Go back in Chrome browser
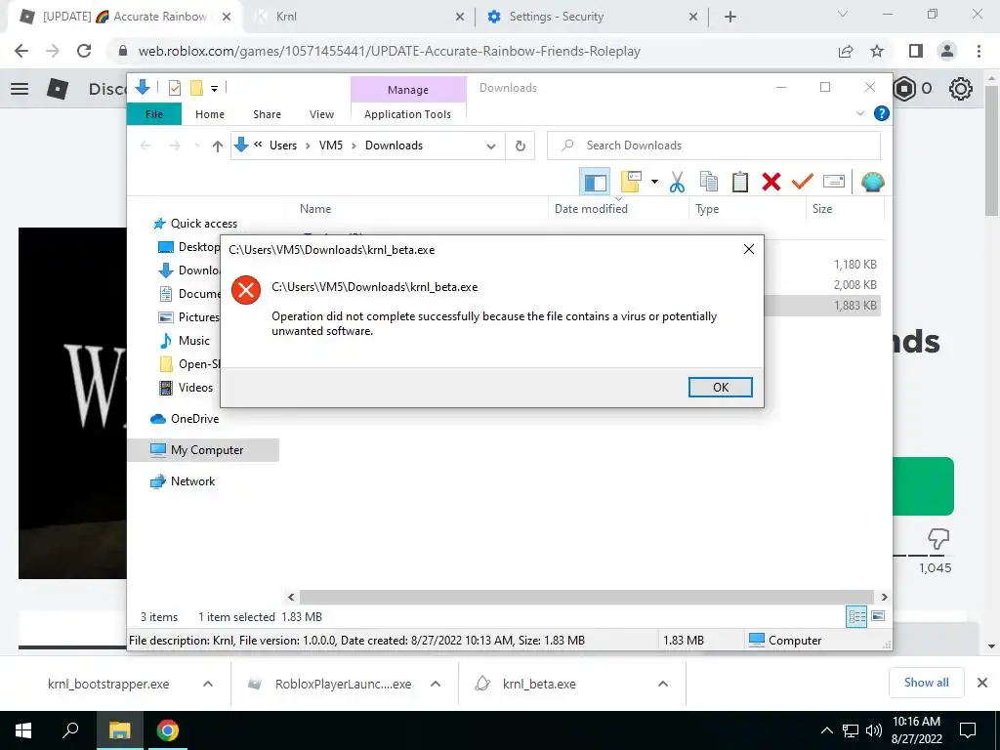This screenshot has height=750, width=1000. click(21, 51)
